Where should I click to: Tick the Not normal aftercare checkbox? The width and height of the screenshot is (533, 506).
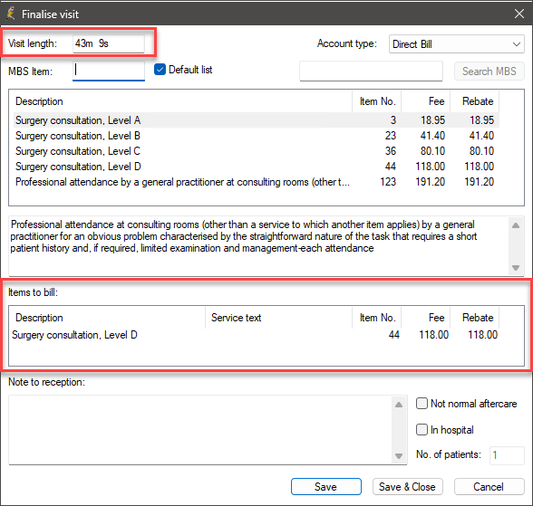point(422,404)
